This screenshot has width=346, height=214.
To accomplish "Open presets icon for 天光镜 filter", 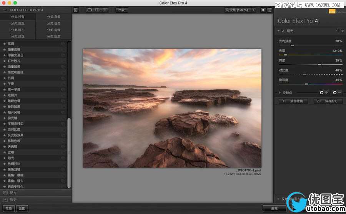I will [x=63, y=147].
